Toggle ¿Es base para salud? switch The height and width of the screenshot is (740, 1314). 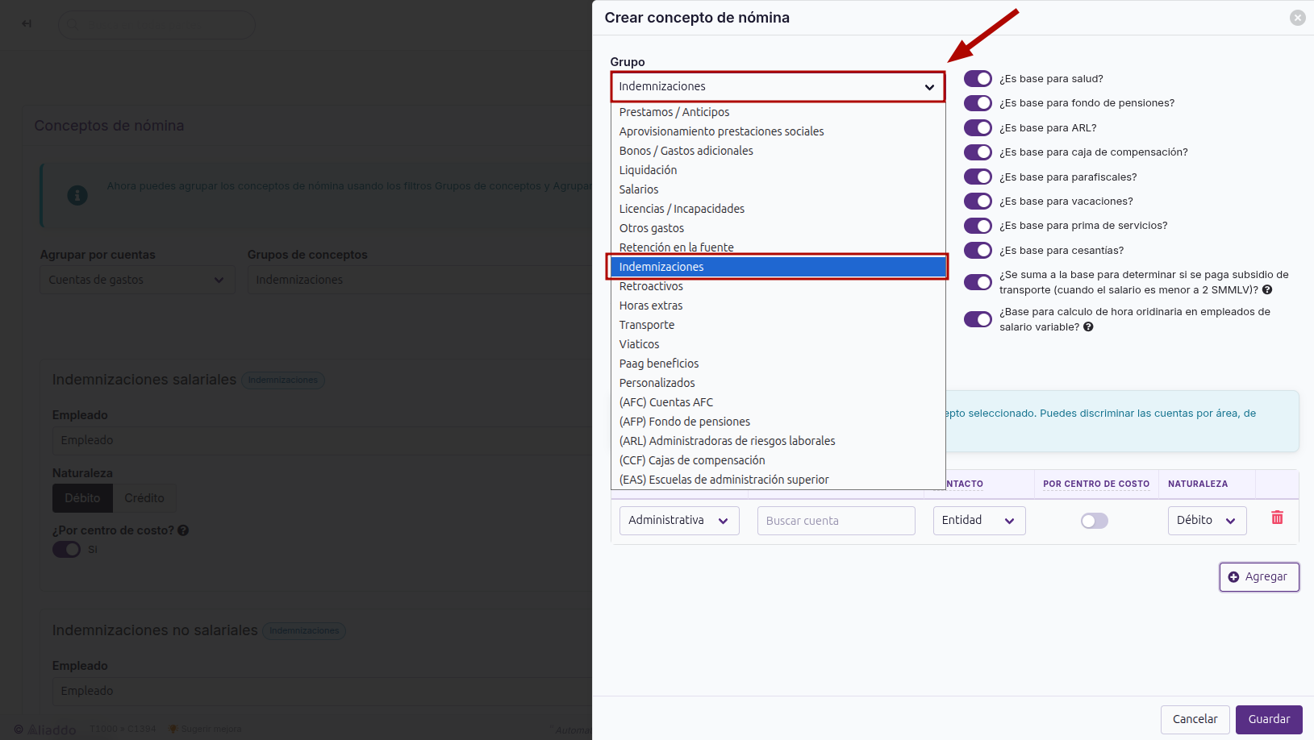(x=978, y=79)
